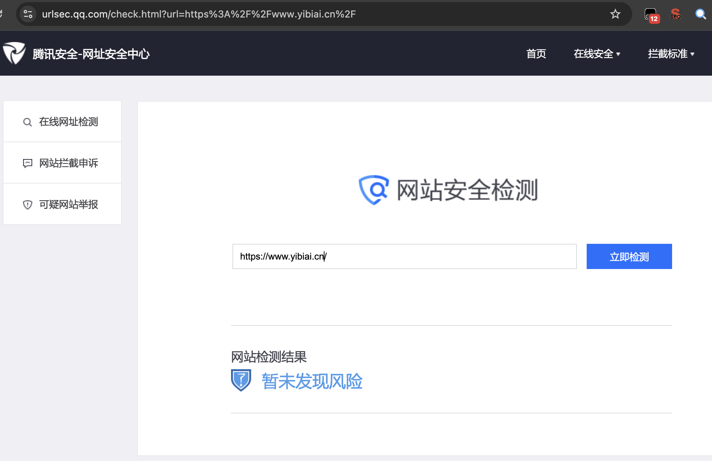Click the browser address bar URL
Viewport: 712px width, 461px height.
199,14
